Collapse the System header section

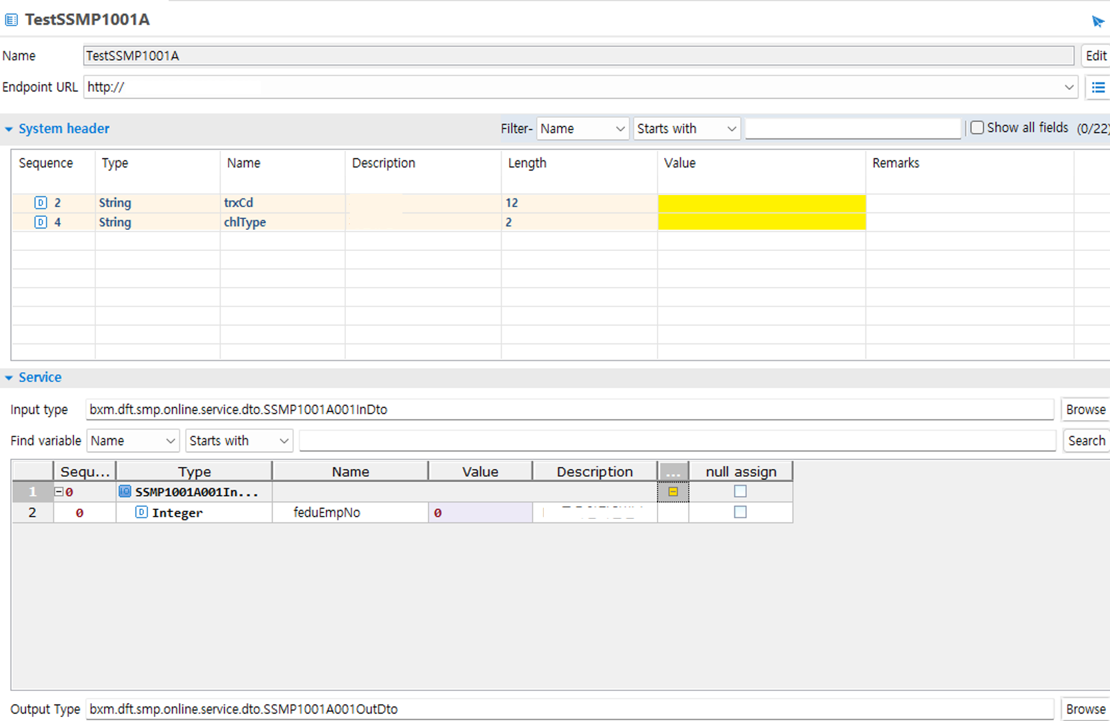[x=9, y=129]
